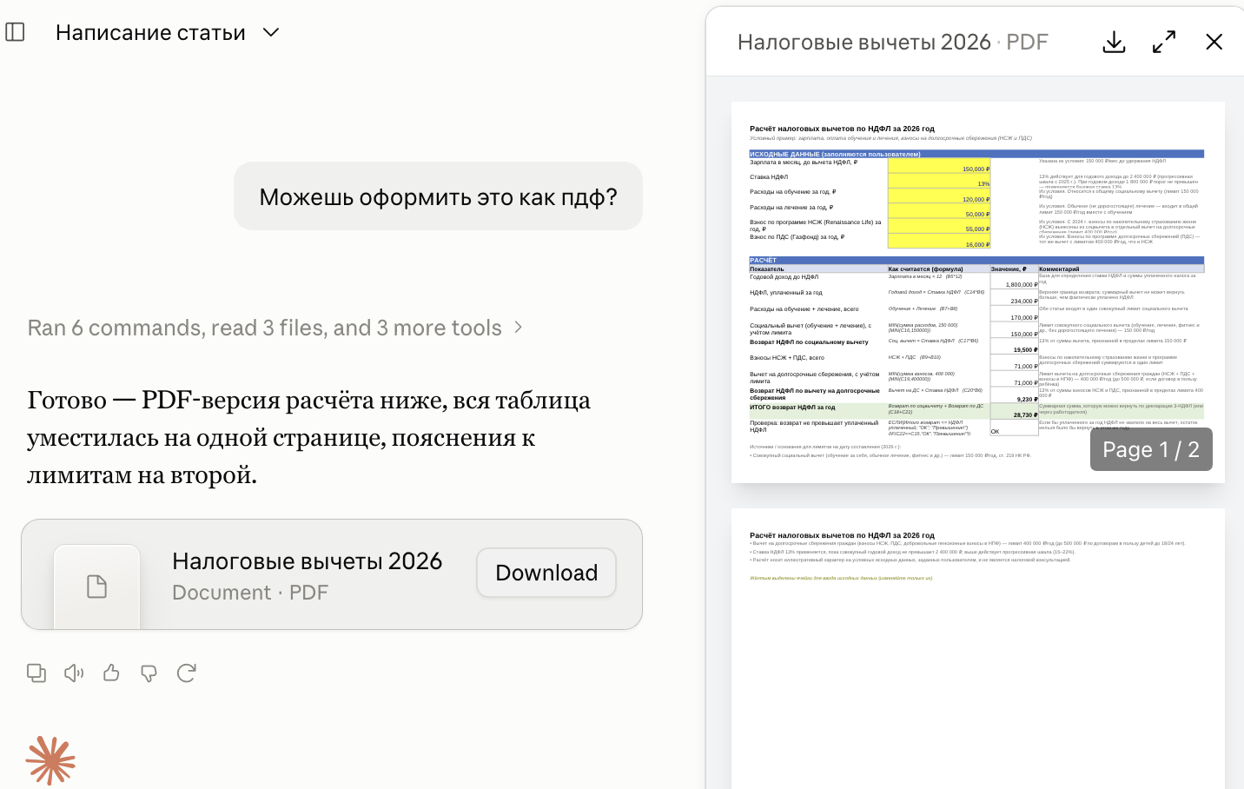Retry the response with the refresh icon
Screen dimensions: 1244x789
pos(186,673)
